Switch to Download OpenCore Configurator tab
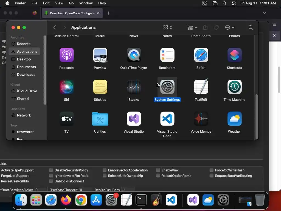This screenshot has width=281, height=211. pyautogui.click(x=72, y=13)
